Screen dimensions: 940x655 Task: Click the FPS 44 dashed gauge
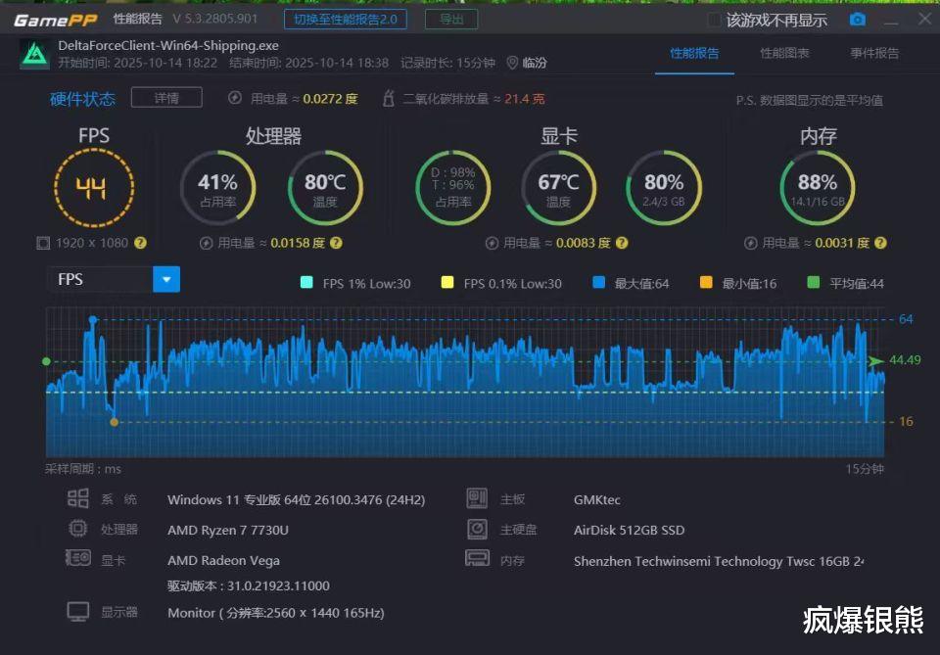click(94, 188)
